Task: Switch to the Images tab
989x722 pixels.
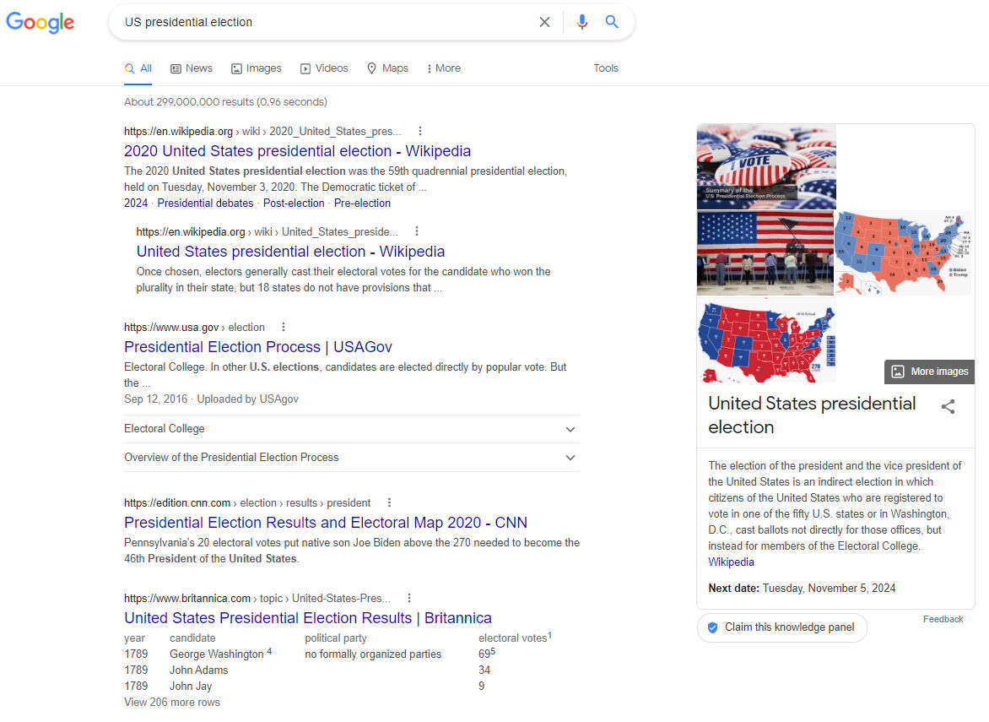Action: pos(257,68)
